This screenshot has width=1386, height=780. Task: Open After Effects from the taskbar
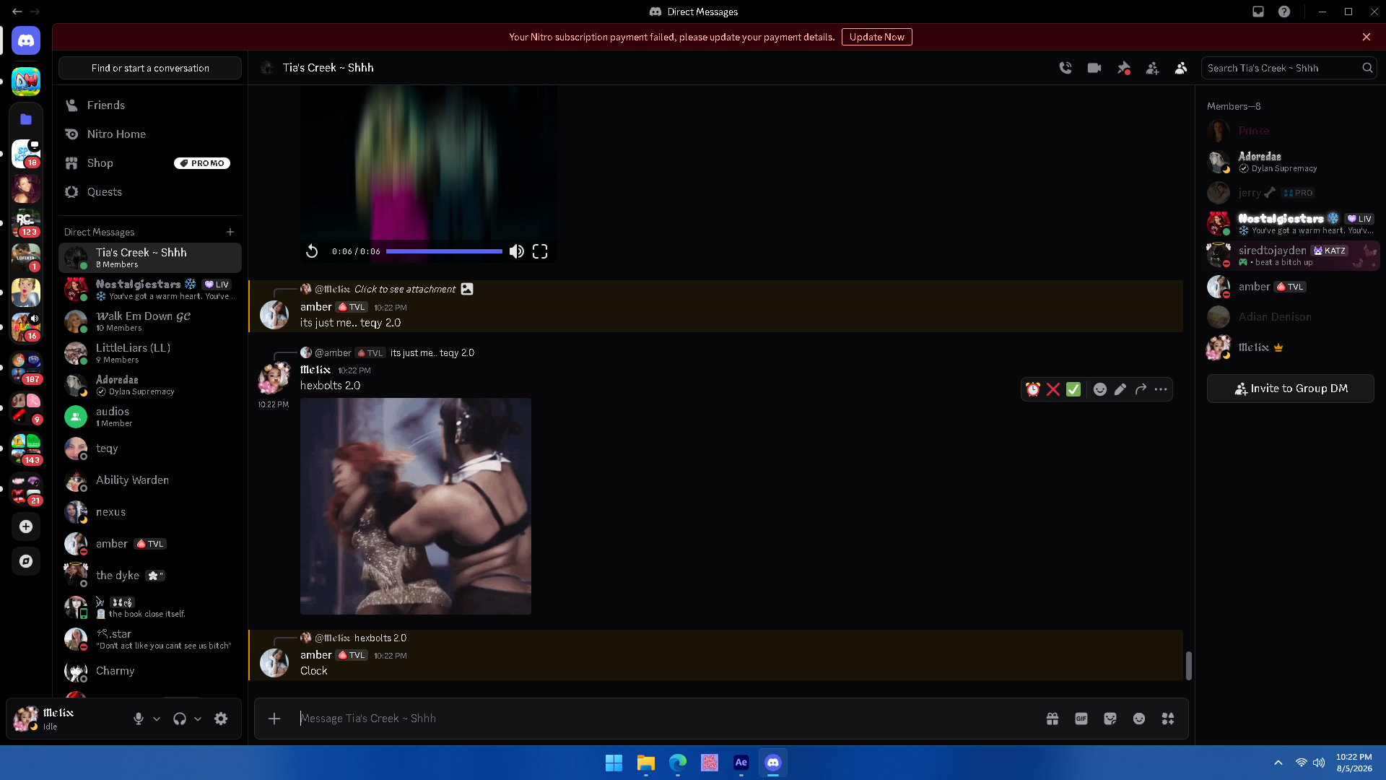(741, 763)
